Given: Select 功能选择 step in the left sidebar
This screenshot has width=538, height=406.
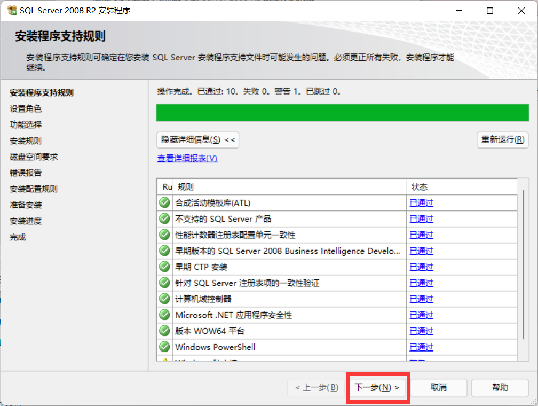Looking at the screenshot, I should pos(26,124).
